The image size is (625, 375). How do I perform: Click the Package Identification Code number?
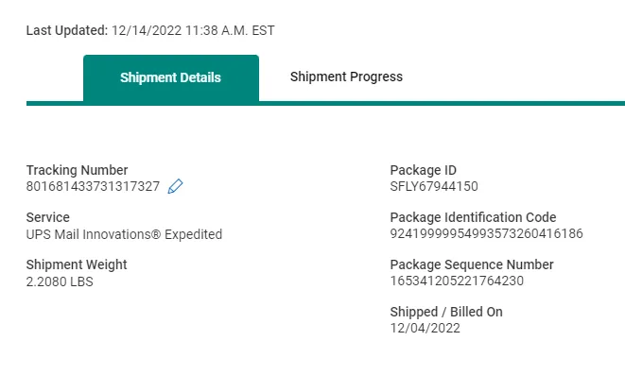(x=486, y=233)
